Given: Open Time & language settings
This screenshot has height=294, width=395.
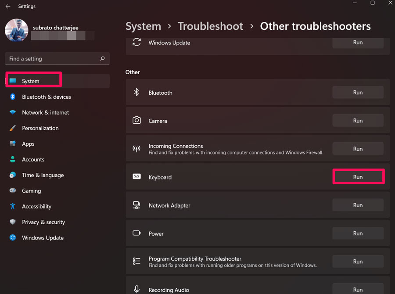Looking at the screenshot, I should [57, 175].
